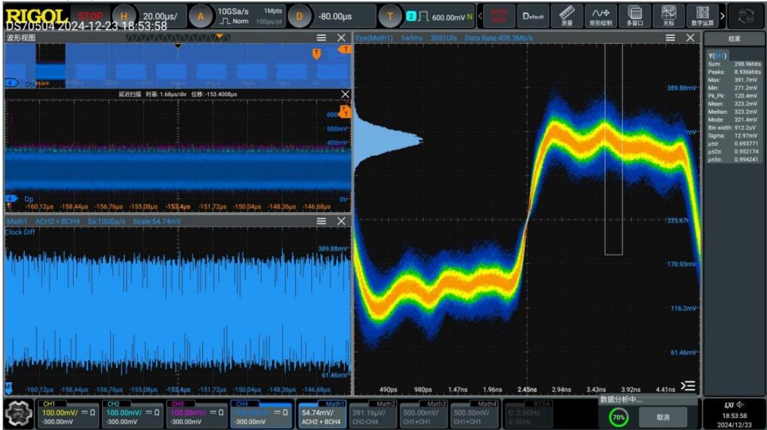Open the Math (数学运算) function icon
This screenshot has height=430, width=767.
pos(702,16)
